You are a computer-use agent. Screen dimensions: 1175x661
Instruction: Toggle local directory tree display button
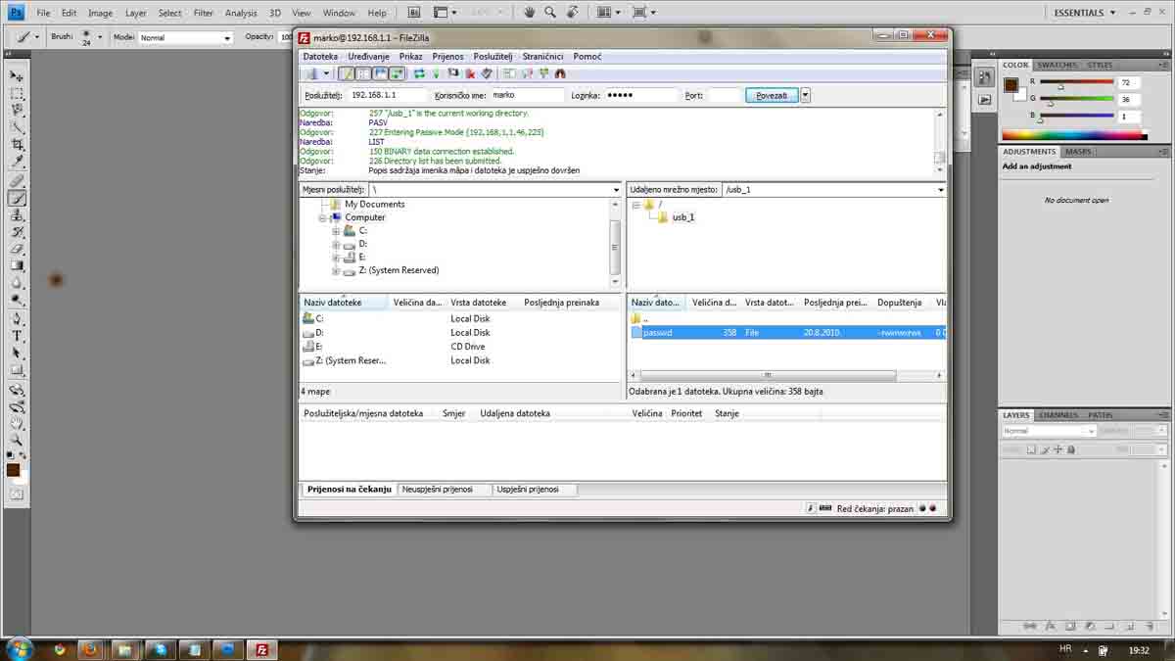pos(363,73)
